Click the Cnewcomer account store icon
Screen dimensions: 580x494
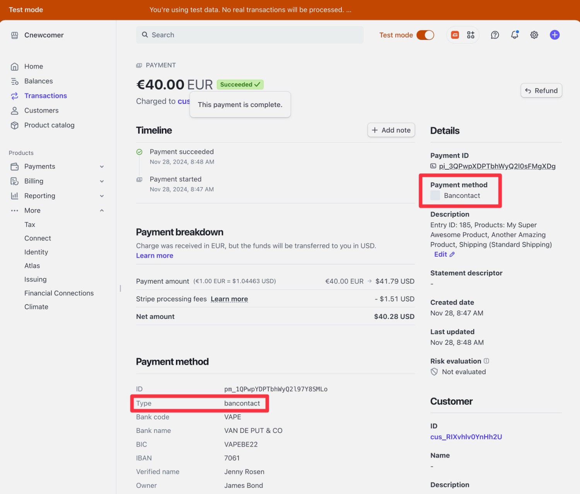(15, 35)
